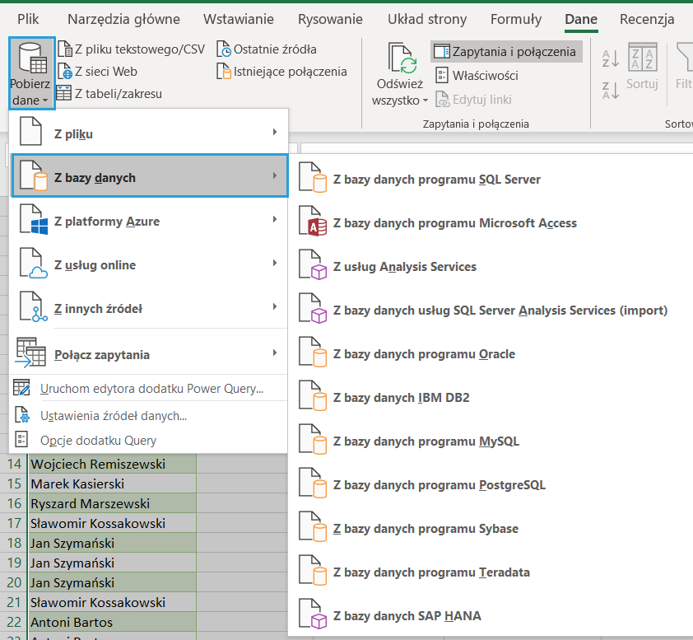693x640 pixels.
Task: Select Z bazy danych programu SQL Server
Action: click(436, 179)
